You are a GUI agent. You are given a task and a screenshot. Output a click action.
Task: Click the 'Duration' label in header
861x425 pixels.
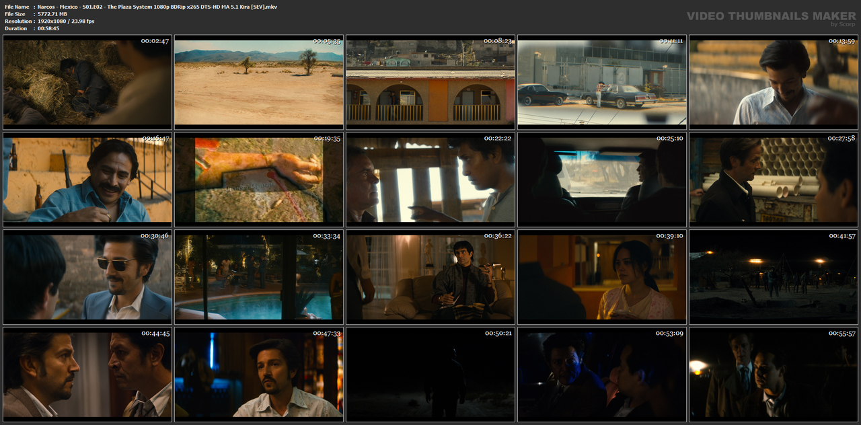[16, 28]
